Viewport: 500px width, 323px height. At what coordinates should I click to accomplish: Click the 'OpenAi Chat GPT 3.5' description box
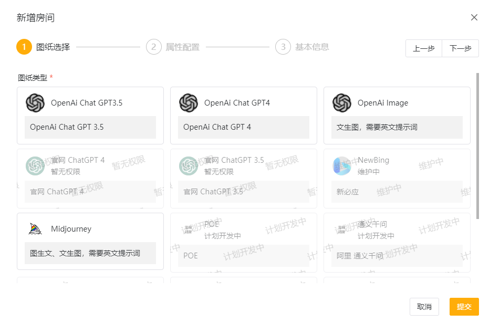(90, 127)
